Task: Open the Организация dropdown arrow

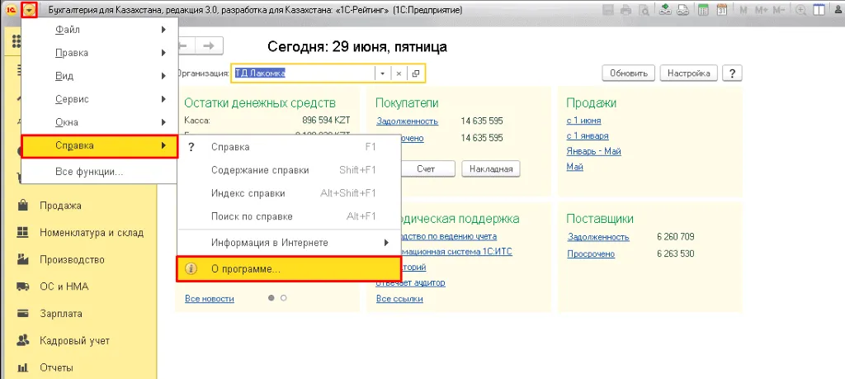Action: [382, 73]
